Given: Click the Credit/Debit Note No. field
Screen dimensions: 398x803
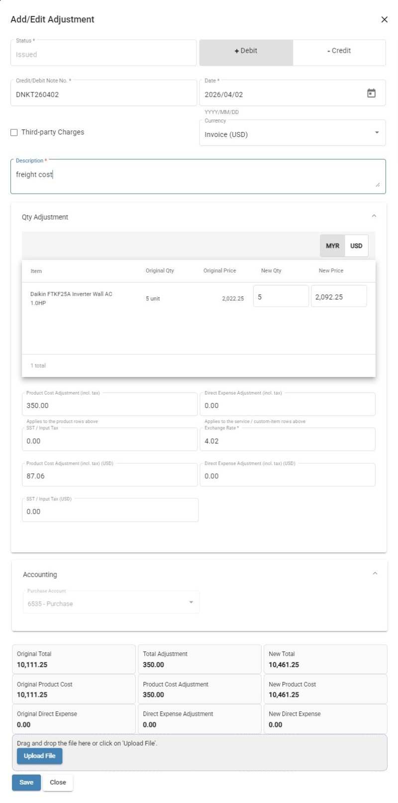Looking at the screenshot, I should (x=103, y=93).
